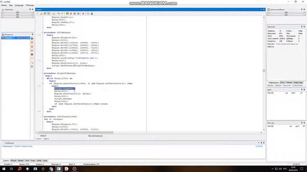Pin the Дроп panel
This screenshot has height=172, width=307.
[302, 89]
